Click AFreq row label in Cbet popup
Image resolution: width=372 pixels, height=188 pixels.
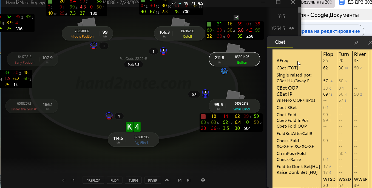282,61
